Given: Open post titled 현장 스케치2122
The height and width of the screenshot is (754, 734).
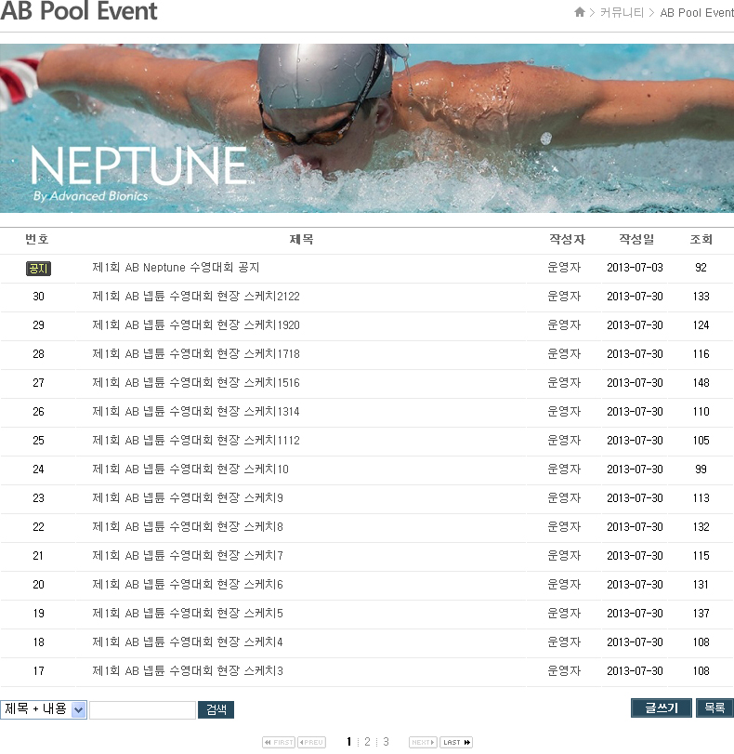Looking at the screenshot, I should coord(196,297).
